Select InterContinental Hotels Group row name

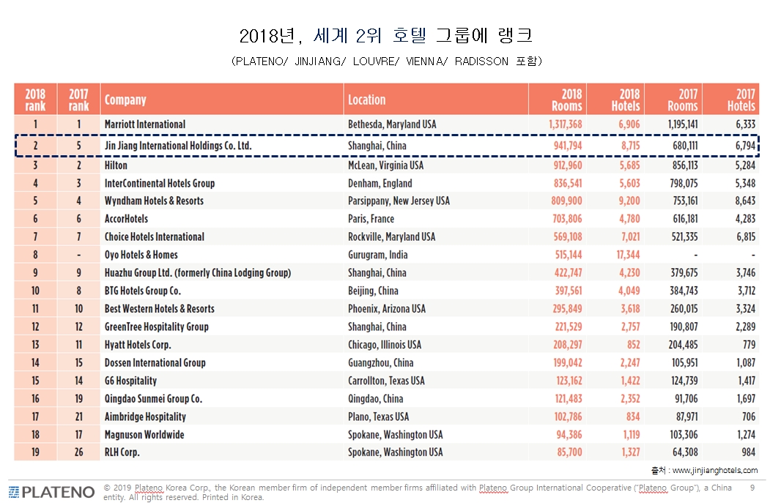pos(160,184)
